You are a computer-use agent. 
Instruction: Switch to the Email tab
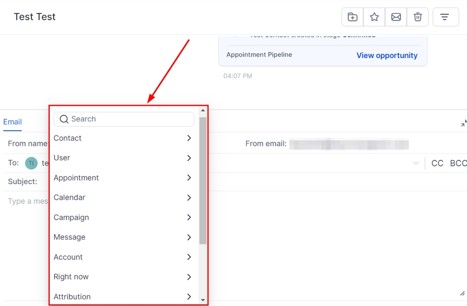coord(12,122)
